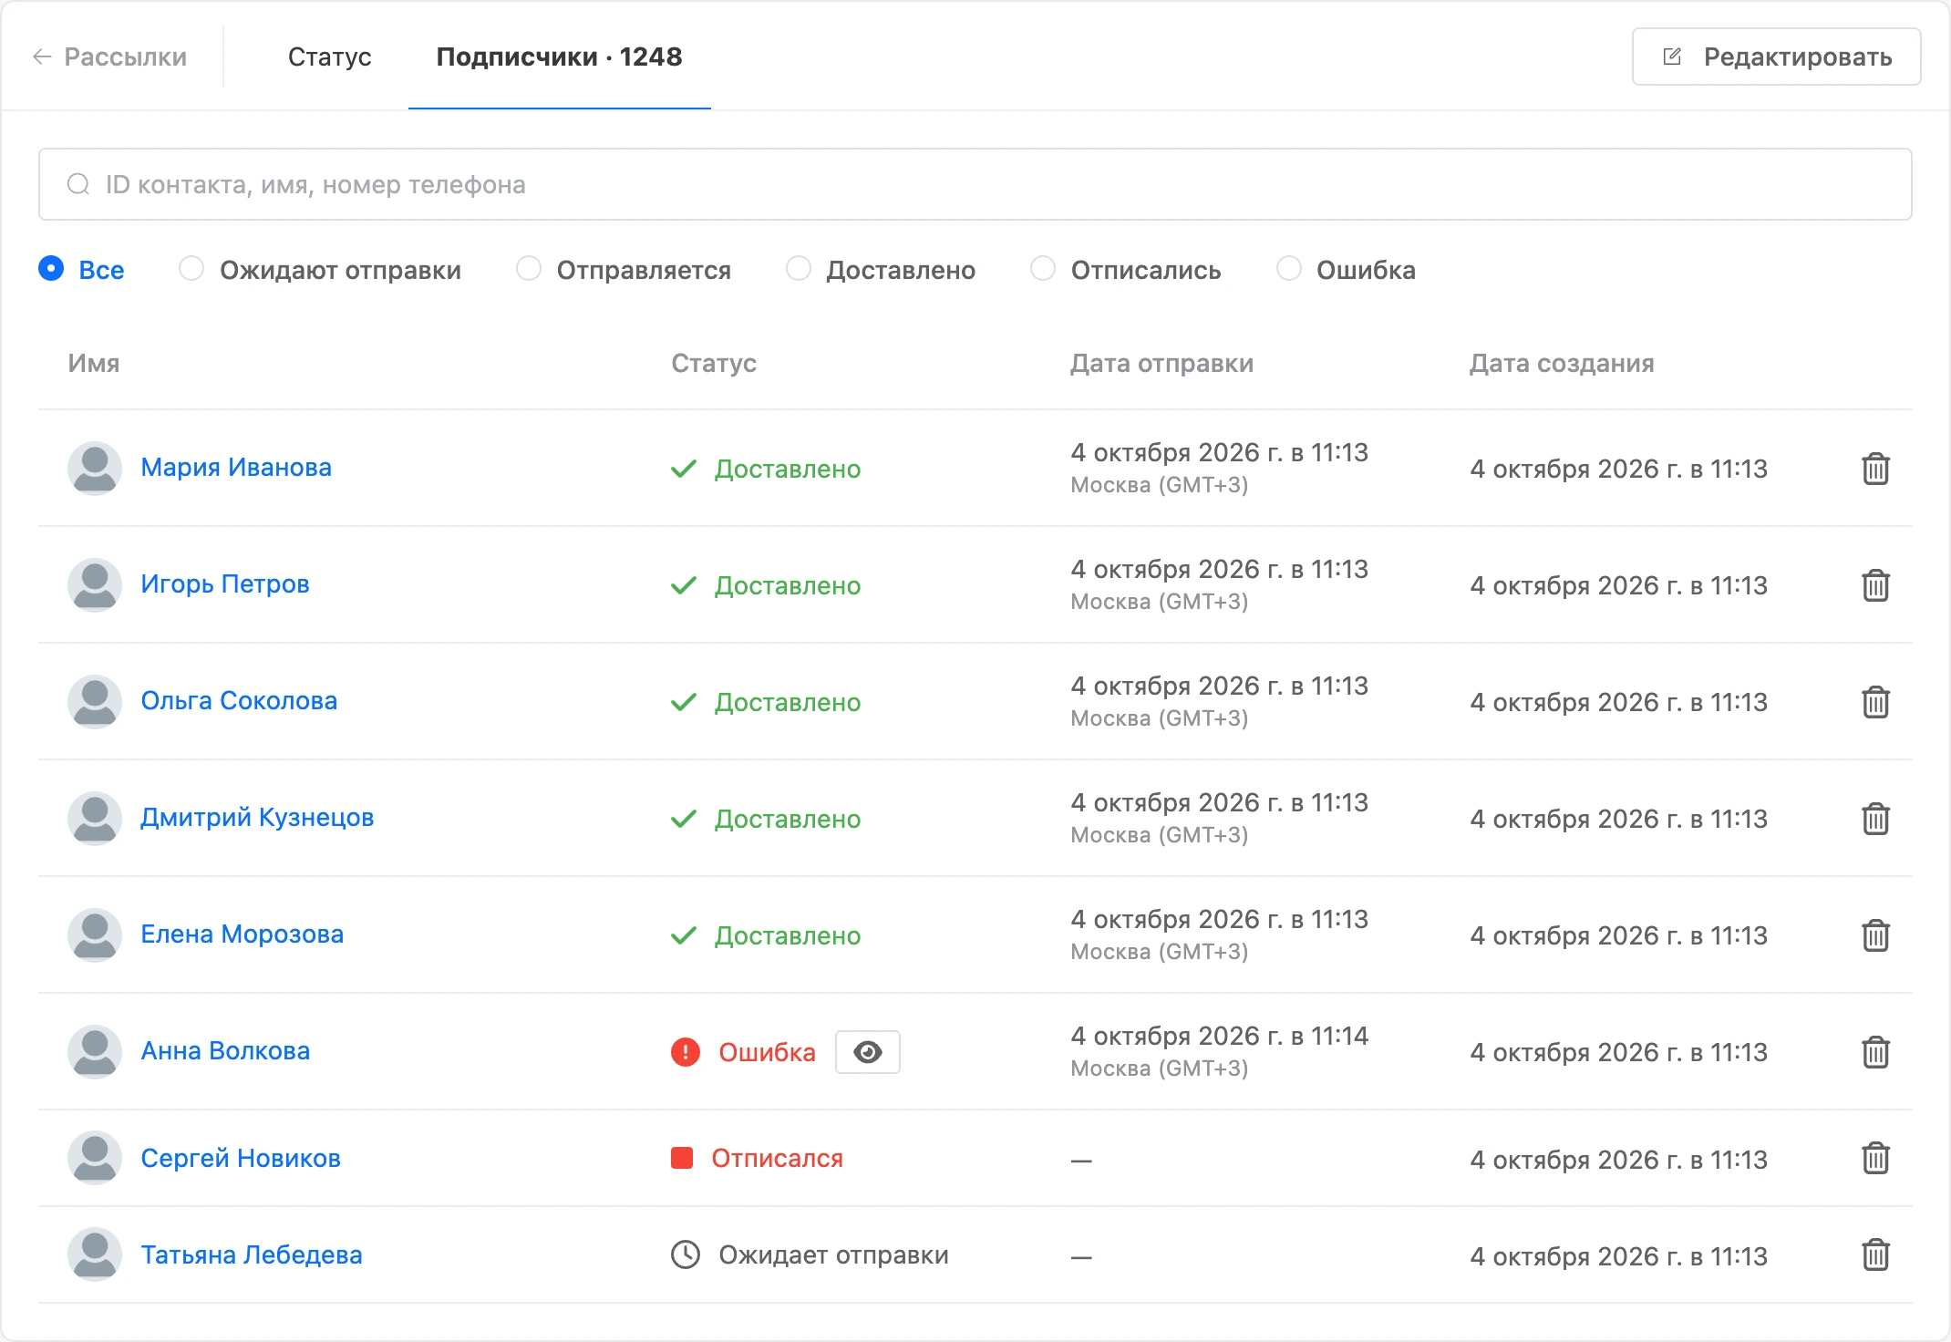View error details via eye icon
The height and width of the screenshot is (1342, 1951).
(867, 1052)
